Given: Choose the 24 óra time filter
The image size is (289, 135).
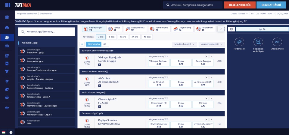Looking at the screenshot, I should tap(135, 37).
